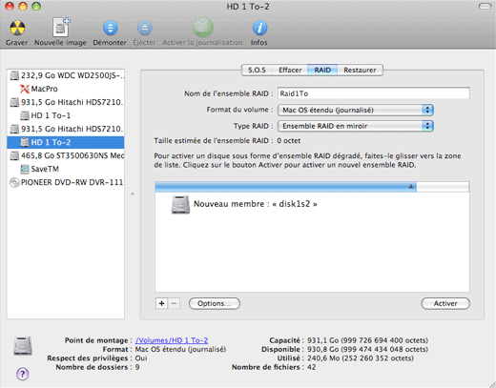Select the MacPro volume
496x388 pixels.
tap(66, 89)
